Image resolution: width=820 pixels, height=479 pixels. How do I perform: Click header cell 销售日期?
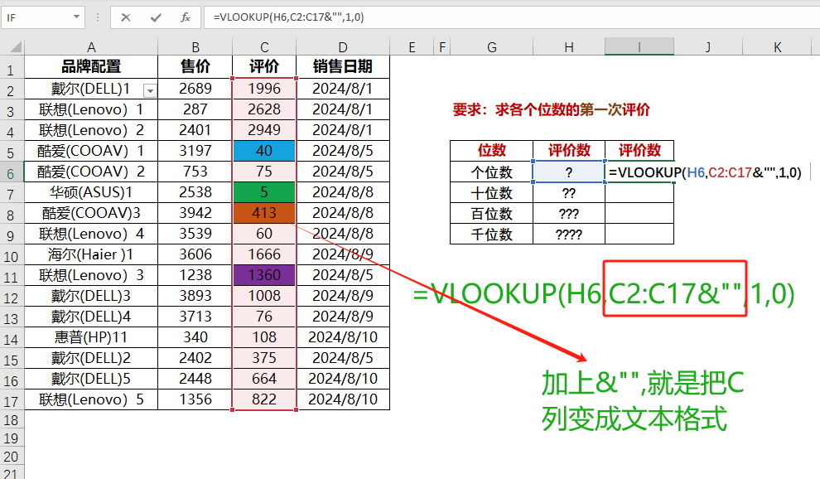(x=343, y=67)
